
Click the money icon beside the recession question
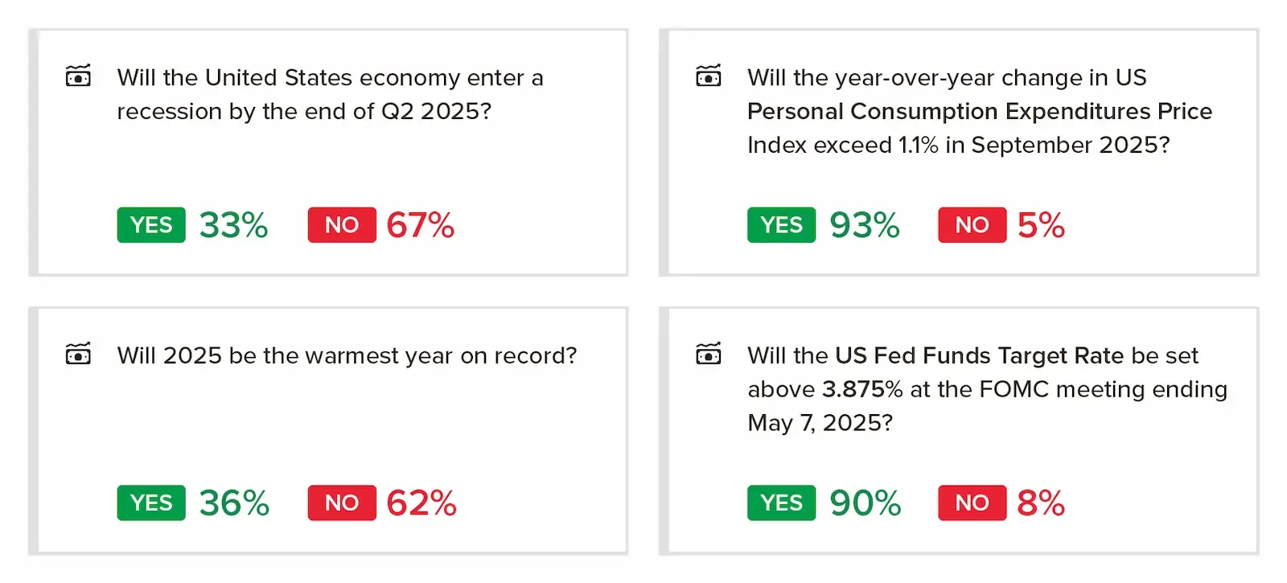78,76
